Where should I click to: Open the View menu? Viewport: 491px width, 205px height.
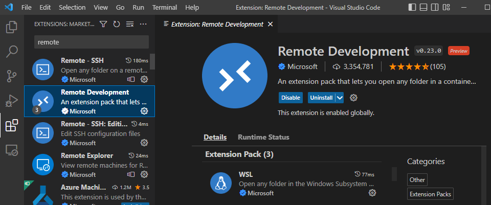click(x=101, y=7)
